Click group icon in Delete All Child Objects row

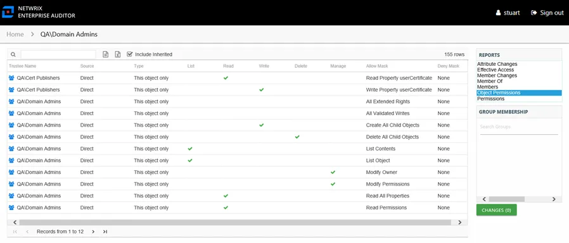(11, 137)
